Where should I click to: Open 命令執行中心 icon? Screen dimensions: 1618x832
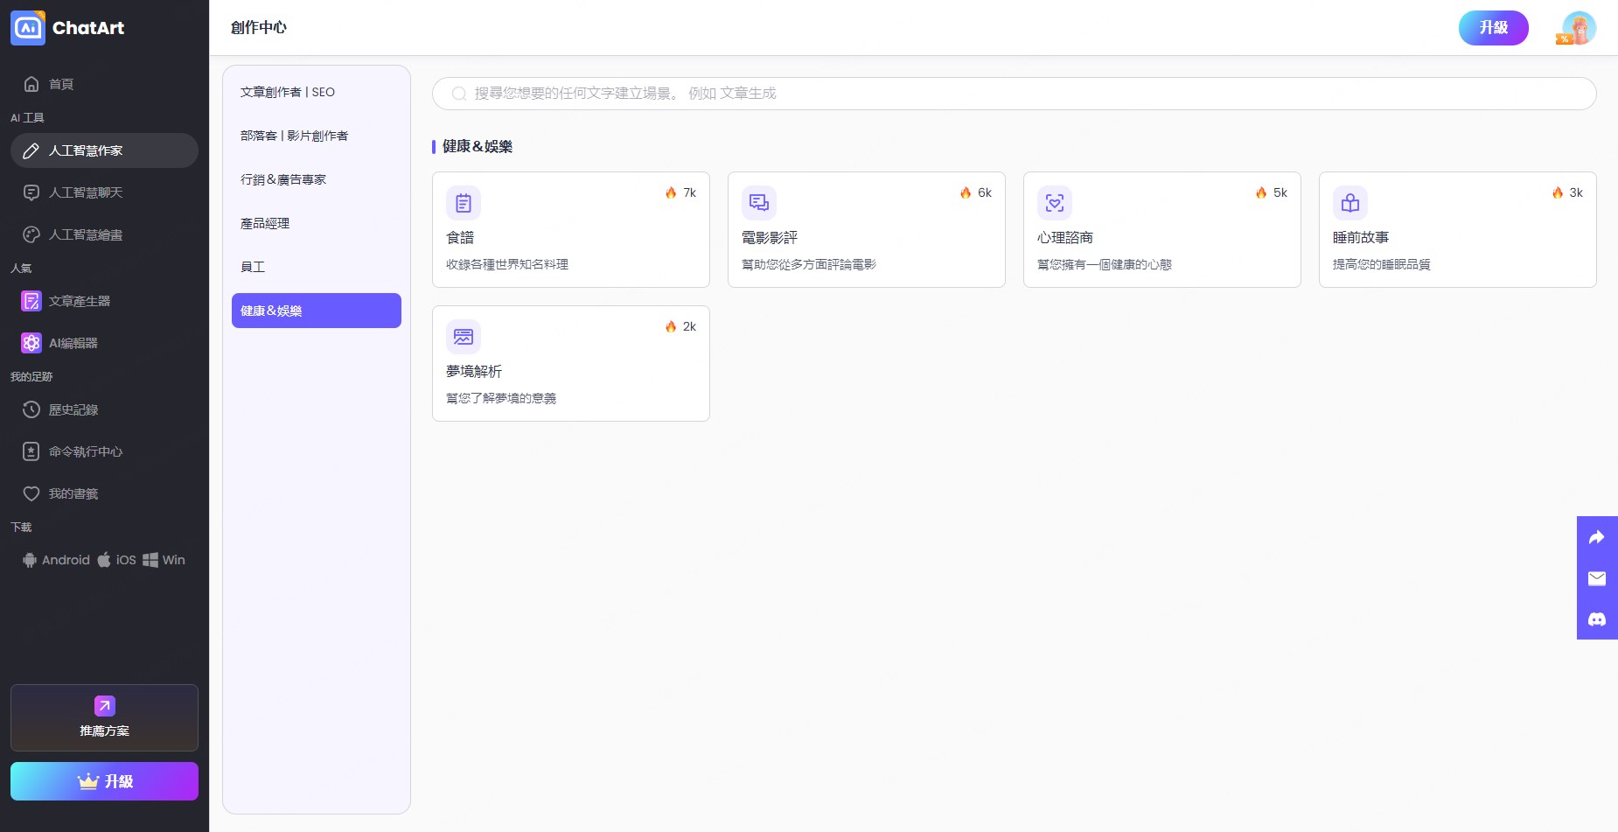pos(31,451)
